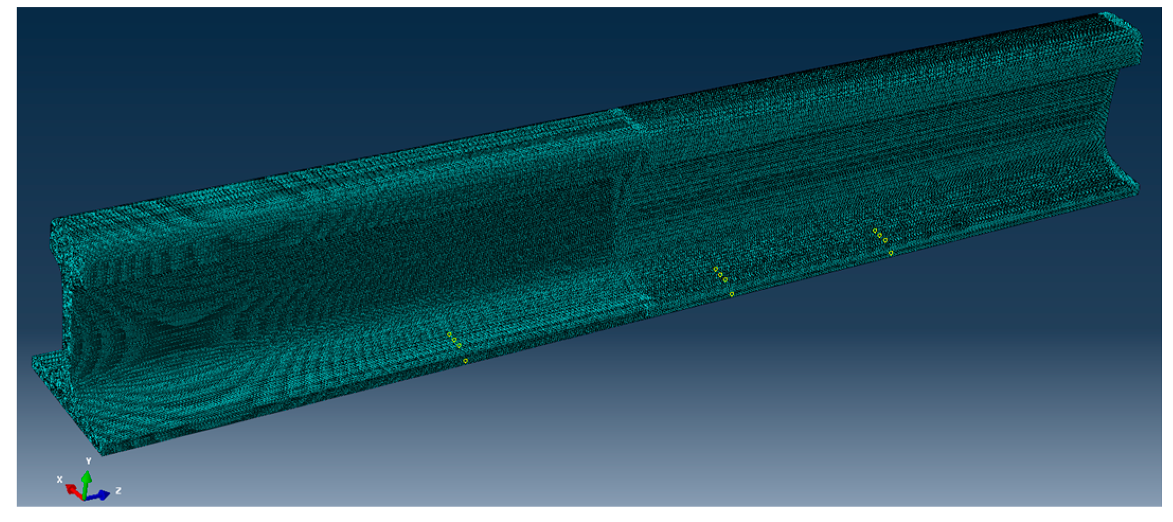Viewport: 1173px width, 522px height.
Task: Pick the topmost yellow node in the leftmost group
Action: point(449,334)
